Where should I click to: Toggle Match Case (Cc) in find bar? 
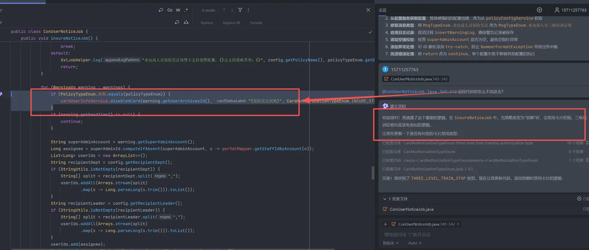point(170,10)
